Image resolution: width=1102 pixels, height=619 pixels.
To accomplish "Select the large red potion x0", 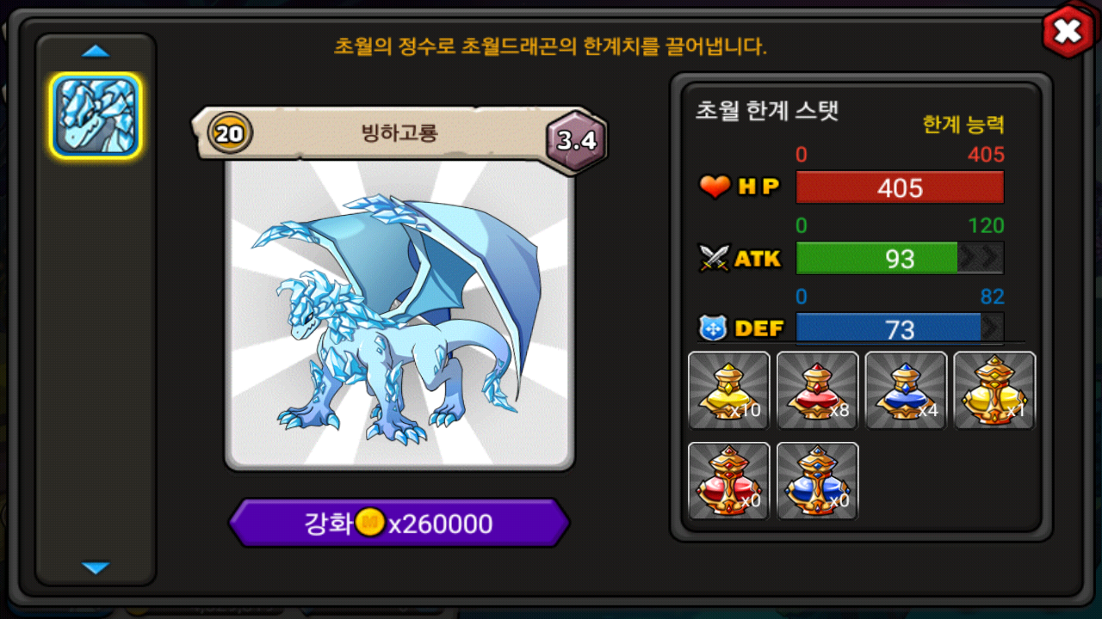I will 729,481.
